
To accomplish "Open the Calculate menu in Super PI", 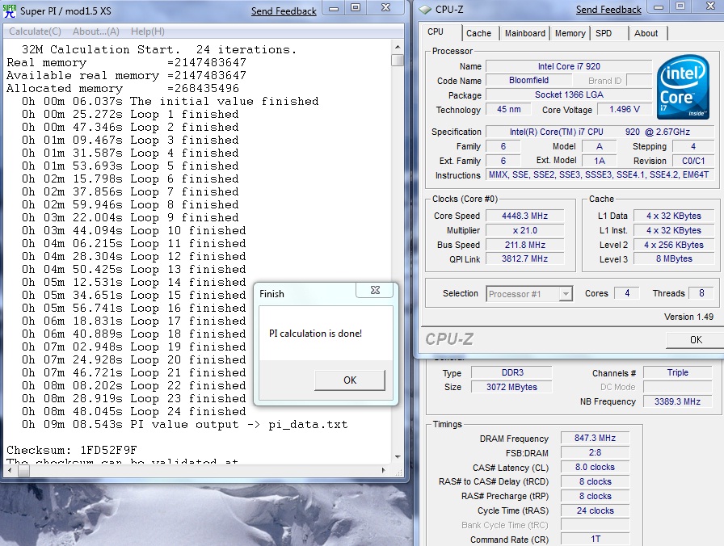I will [x=35, y=31].
